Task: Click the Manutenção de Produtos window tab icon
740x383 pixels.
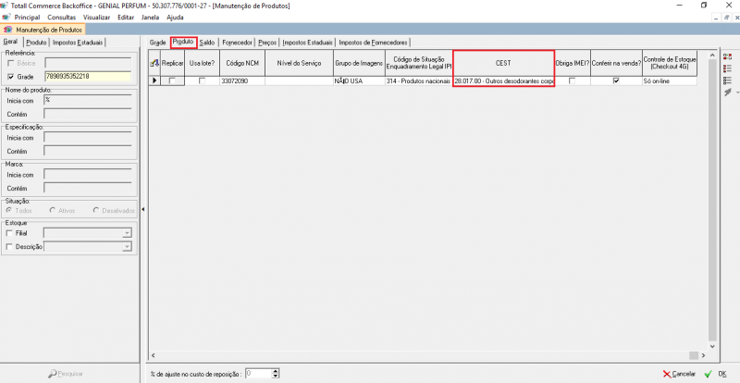Action: [x=8, y=30]
